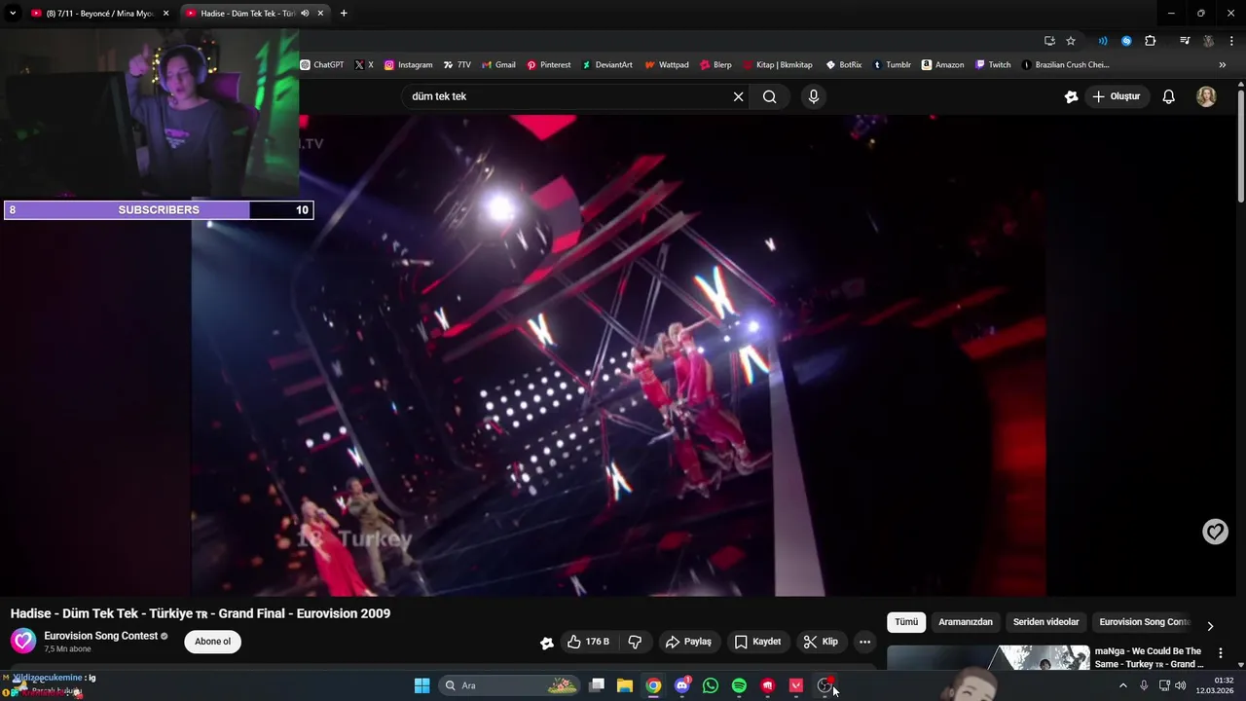
Task: Click the Kaydet save button
Action: coord(757,642)
